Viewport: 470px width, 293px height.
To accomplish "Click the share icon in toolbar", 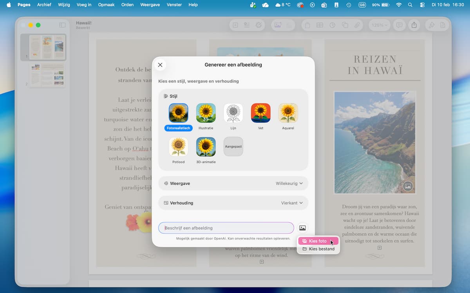I will point(414,25).
